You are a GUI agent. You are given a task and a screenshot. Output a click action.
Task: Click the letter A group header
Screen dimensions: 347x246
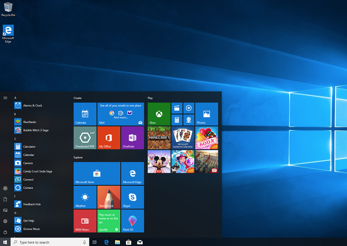point(15,98)
